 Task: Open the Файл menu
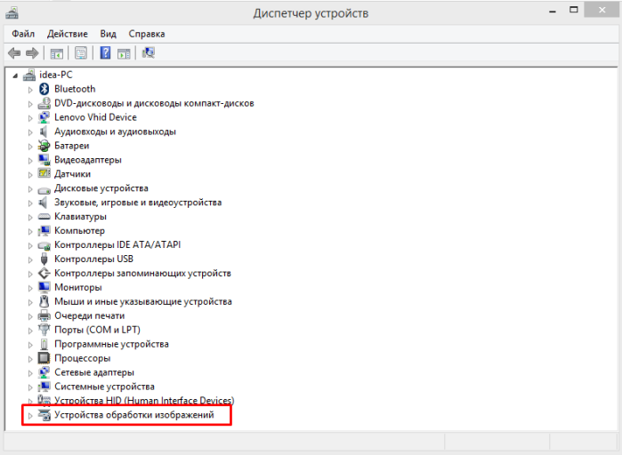pyautogui.click(x=23, y=34)
